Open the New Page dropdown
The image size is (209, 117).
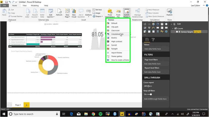(67, 13)
